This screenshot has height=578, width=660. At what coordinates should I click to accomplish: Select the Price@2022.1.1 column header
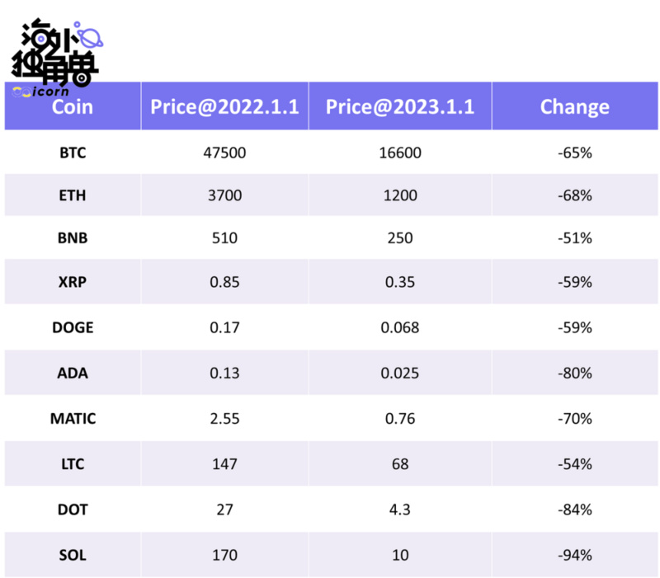[224, 107]
